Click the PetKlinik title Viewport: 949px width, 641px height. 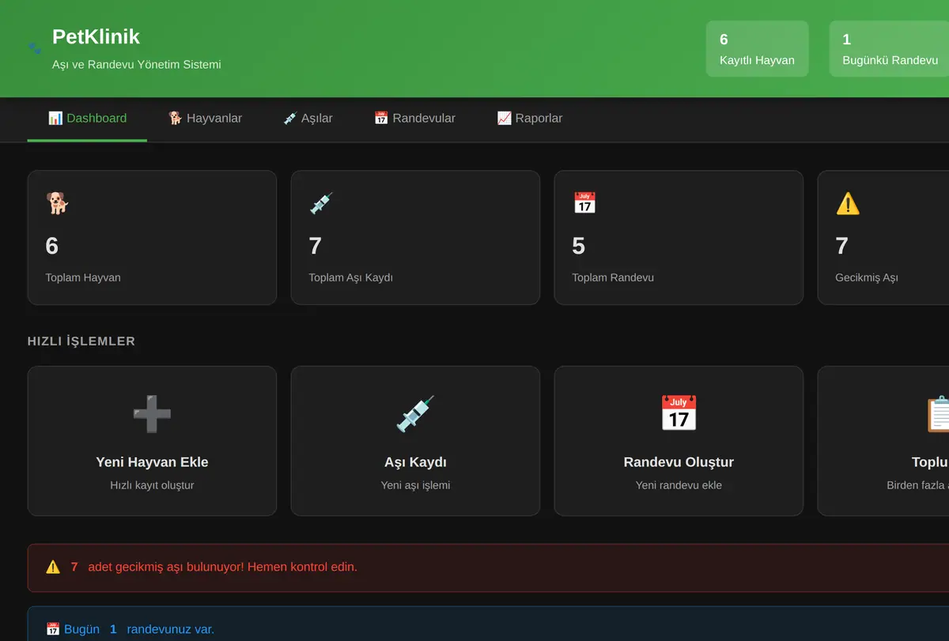pos(96,36)
